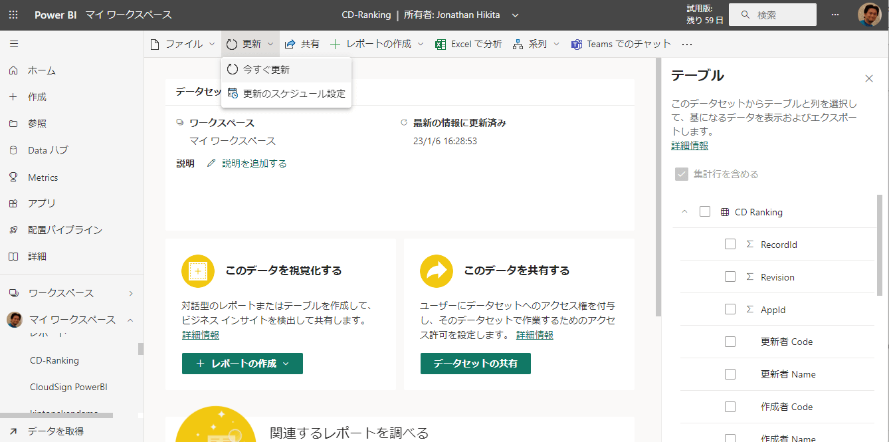889x442 pixels.
Task: Click the 説明を追加する link
Action: click(254, 164)
